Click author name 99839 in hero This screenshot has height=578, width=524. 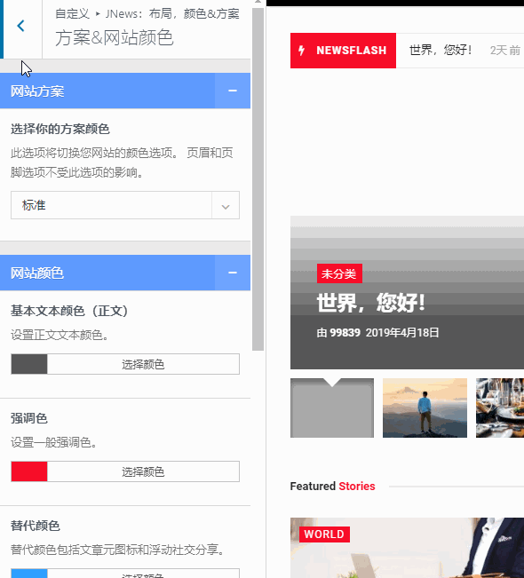pyautogui.click(x=345, y=332)
